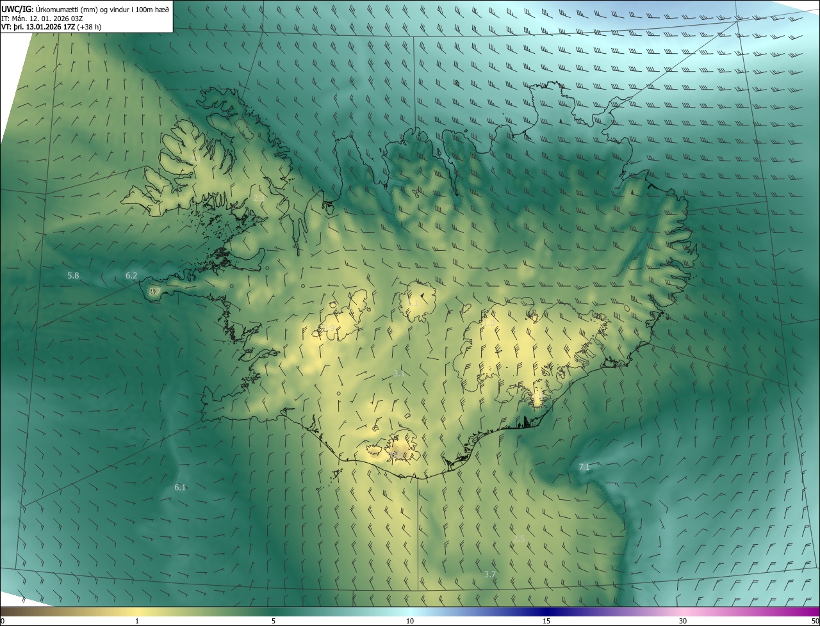820x626 pixels.
Task: Click the map value "3.7"
Action: tap(490, 575)
